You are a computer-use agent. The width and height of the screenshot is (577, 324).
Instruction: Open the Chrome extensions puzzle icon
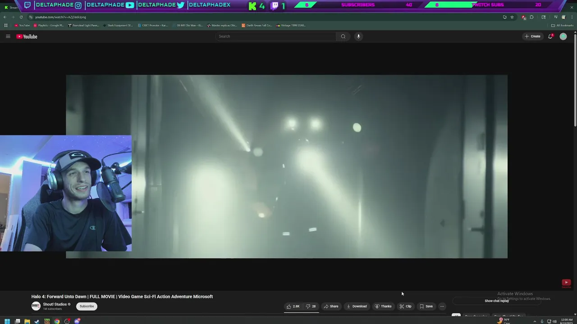click(531, 17)
